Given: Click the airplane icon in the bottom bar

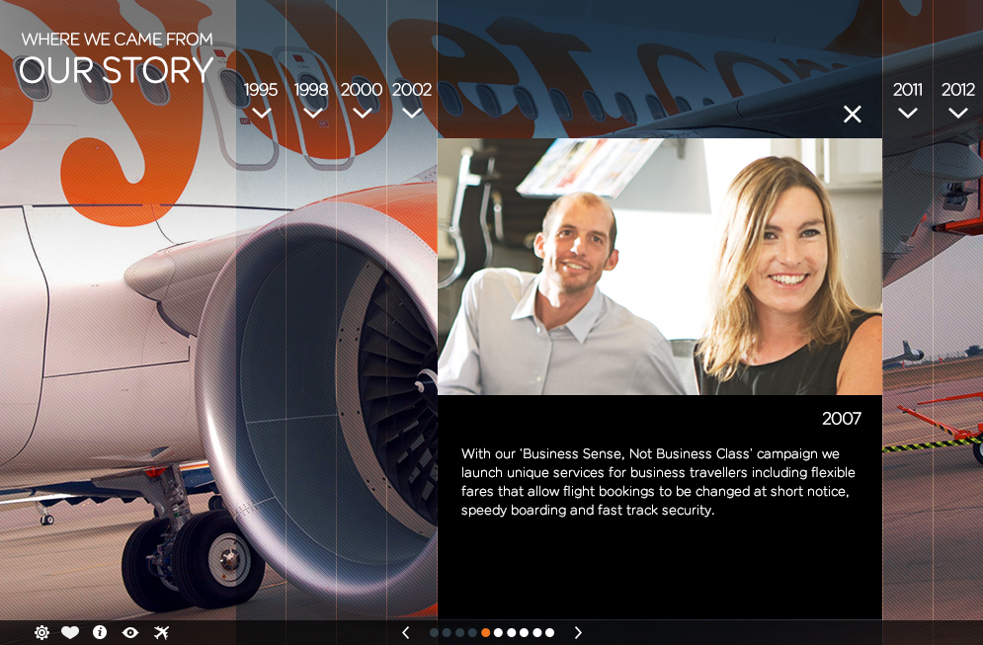Looking at the screenshot, I should tap(162, 633).
